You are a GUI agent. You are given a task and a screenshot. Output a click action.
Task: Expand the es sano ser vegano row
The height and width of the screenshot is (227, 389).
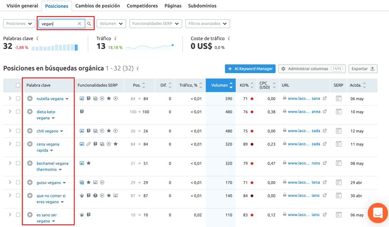tap(10, 215)
